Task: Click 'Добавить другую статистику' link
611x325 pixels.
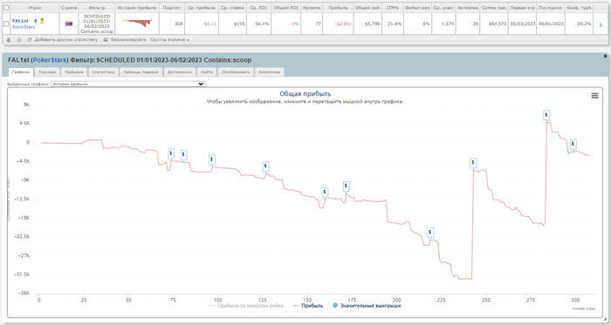Action: (65, 40)
